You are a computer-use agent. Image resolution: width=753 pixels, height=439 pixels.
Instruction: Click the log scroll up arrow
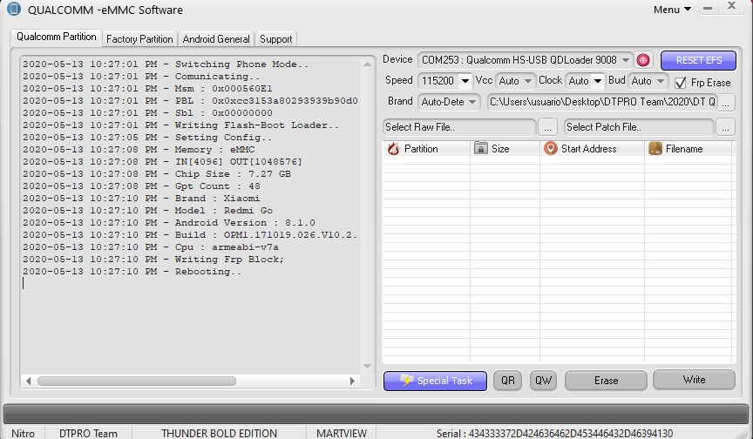(x=367, y=64)
